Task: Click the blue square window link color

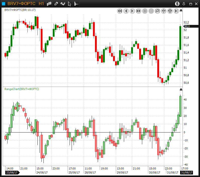Action: click(x=3, y=4)
